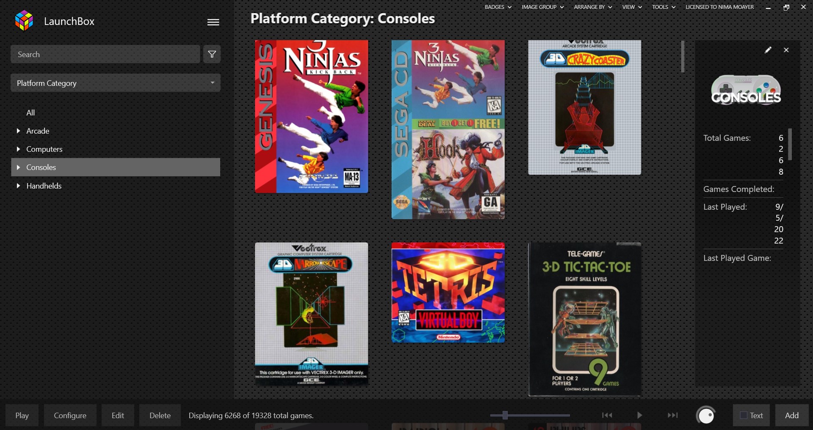Click the details panel scrollbar
The image size is (813, 430).
tap(790, 144)
